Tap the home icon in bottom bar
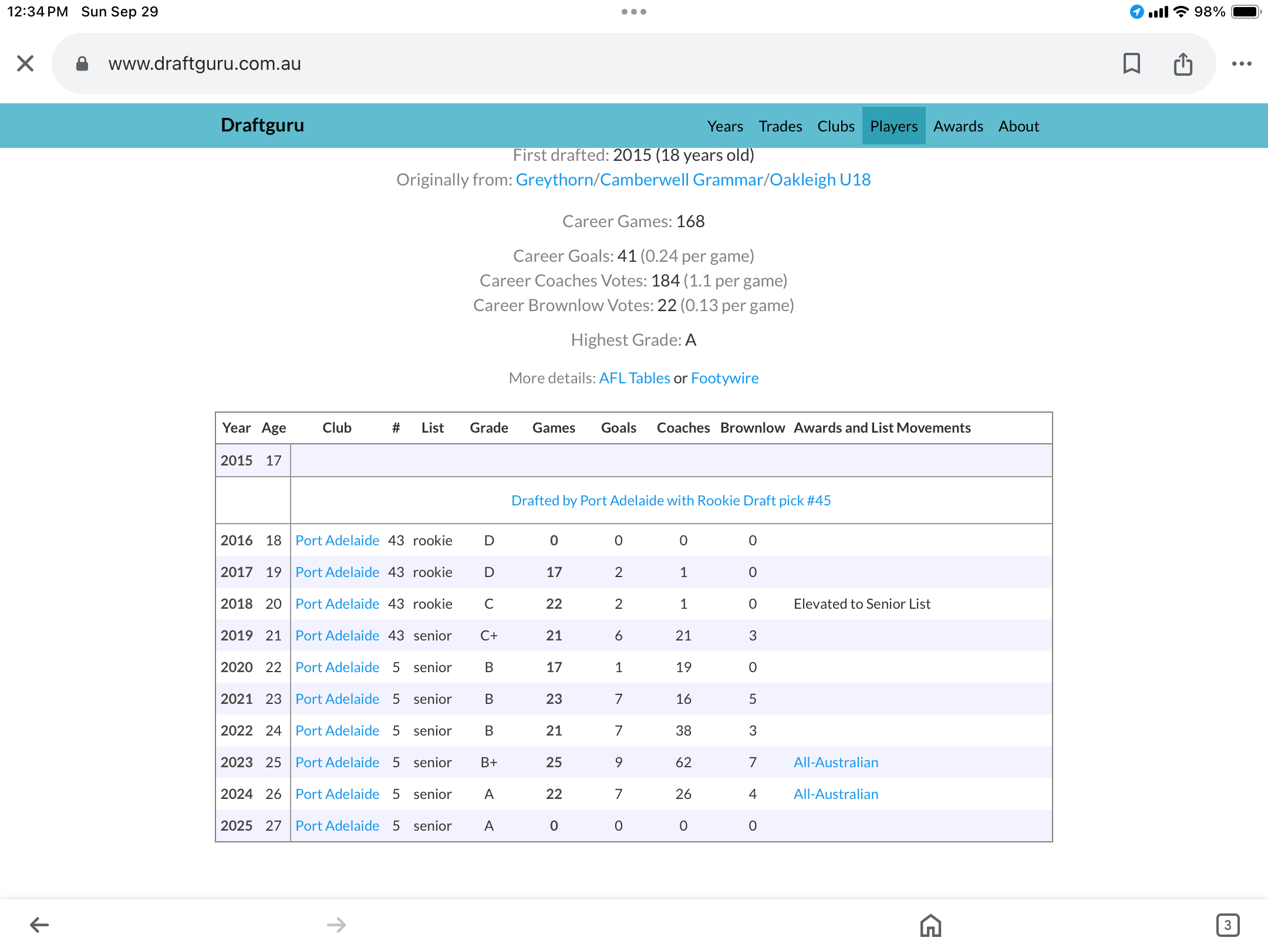The height and width of the screenshot is (951, 1268). click(x=930, y=925)
